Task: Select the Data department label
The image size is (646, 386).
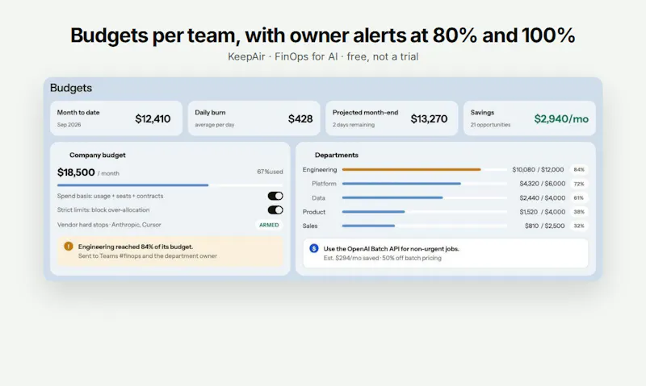Action: [x=318, y=197]
